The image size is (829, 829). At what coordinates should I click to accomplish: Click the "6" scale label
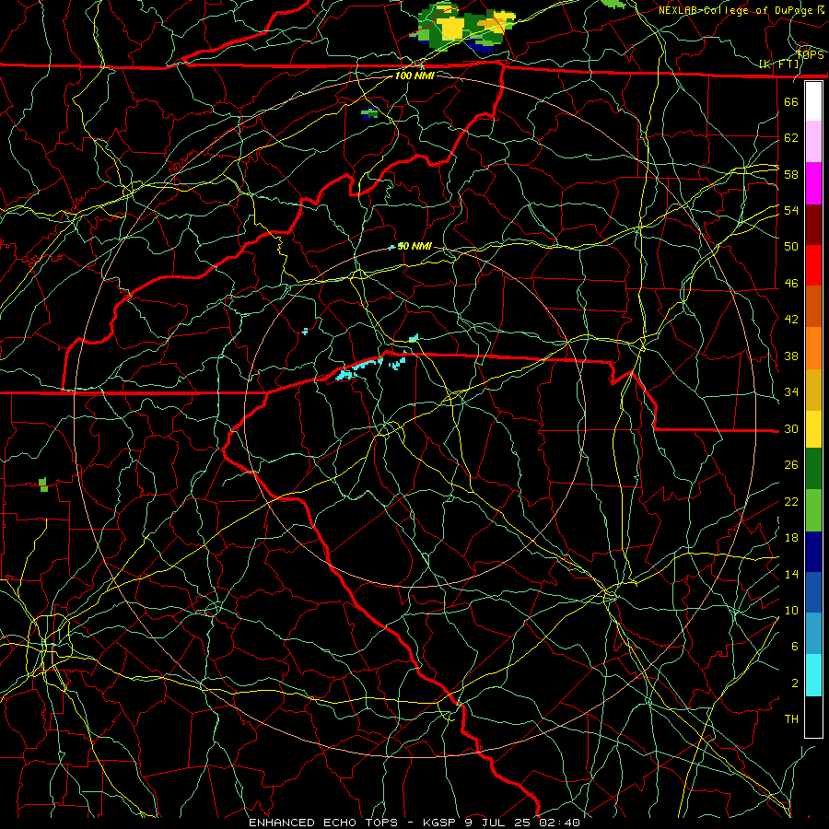(795, 646)
